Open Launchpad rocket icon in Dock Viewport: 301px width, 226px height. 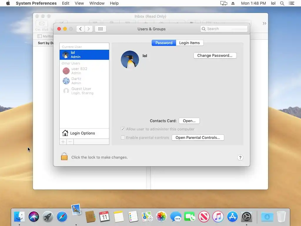coord(48,217)
